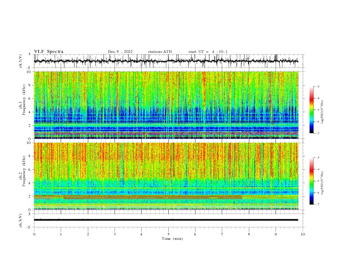The width and height of the screenshot is (341, 263).
Task: Click the time axis tick label "3"
Action: (x=115, y=234)
